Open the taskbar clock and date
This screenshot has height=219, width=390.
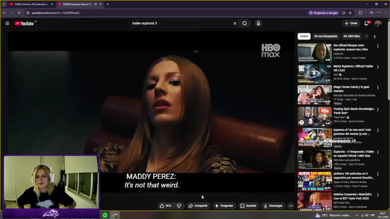coord(383,215)
